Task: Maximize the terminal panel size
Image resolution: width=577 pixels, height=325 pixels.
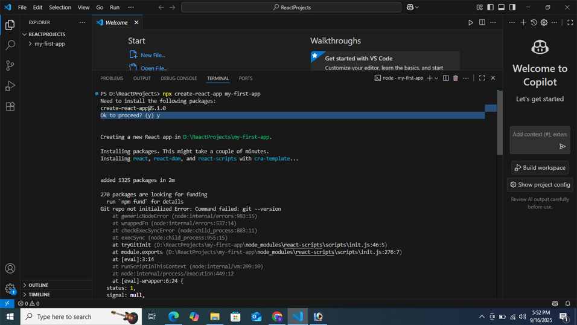Action: [x=482, y=78]
